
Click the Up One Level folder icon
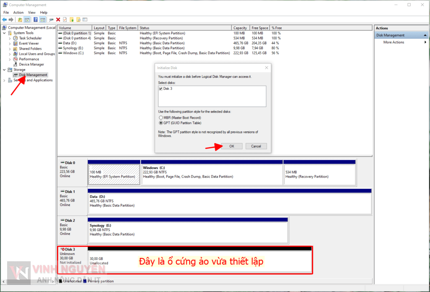coord(20,20)
